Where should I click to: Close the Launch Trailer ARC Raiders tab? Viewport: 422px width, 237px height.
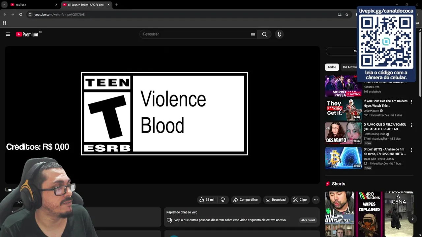[108, 5]
